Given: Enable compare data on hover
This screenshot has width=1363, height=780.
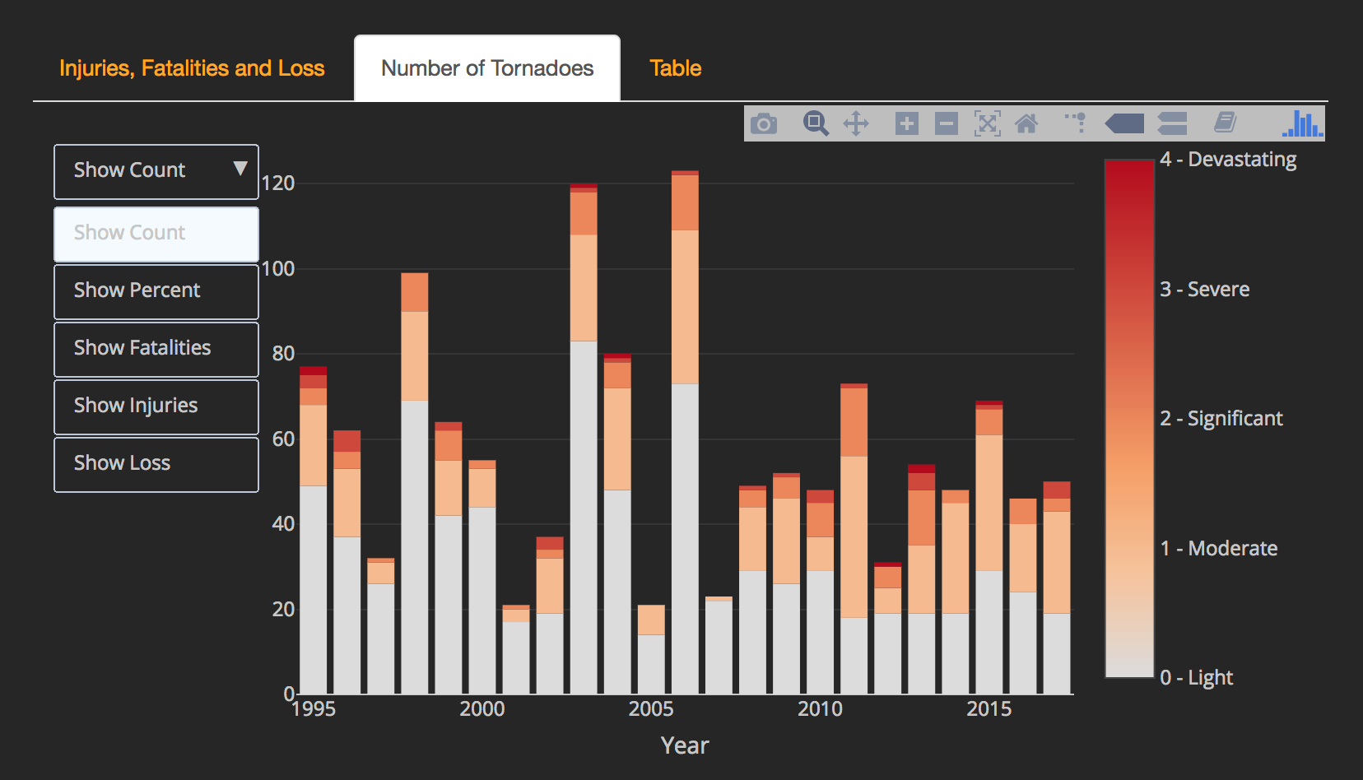Looking at the screenshot, I should [1172, 124].
